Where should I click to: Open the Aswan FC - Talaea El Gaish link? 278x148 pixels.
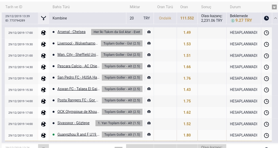(x=78, y=89)
